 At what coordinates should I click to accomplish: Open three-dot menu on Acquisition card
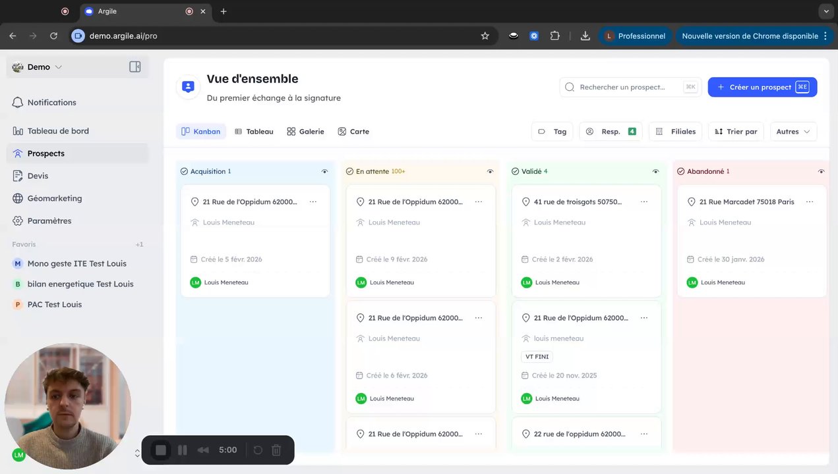[x=313, y=202]
